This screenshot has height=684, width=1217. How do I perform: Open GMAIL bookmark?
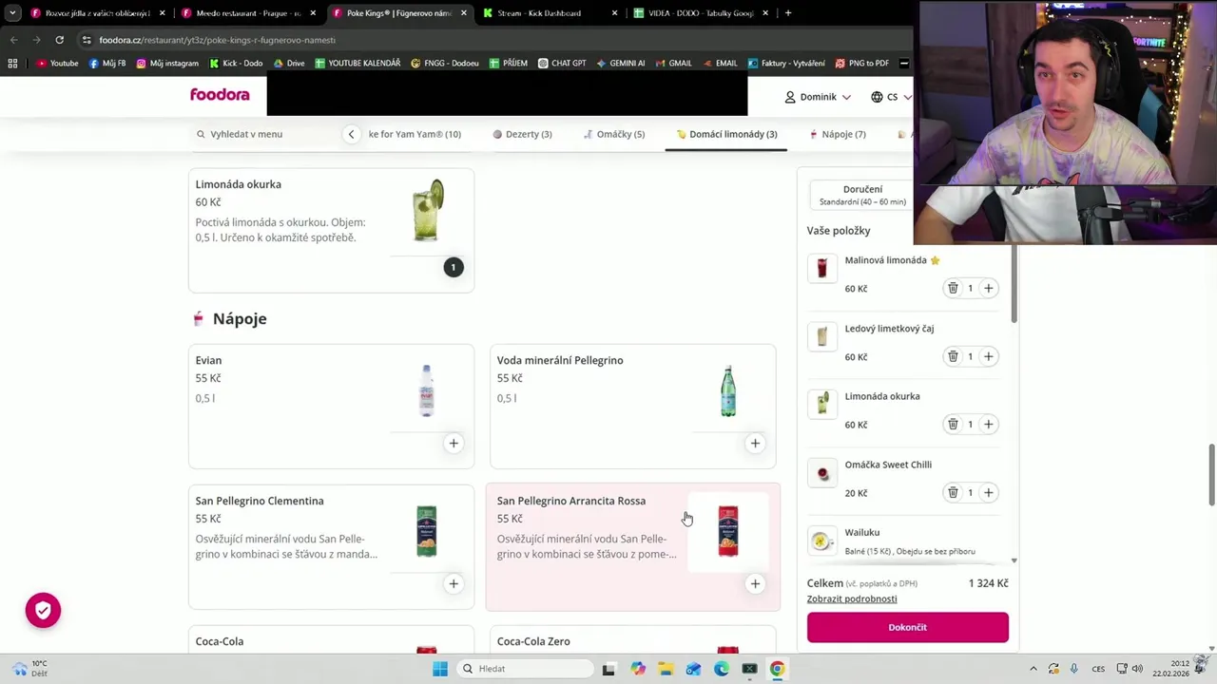673,64
